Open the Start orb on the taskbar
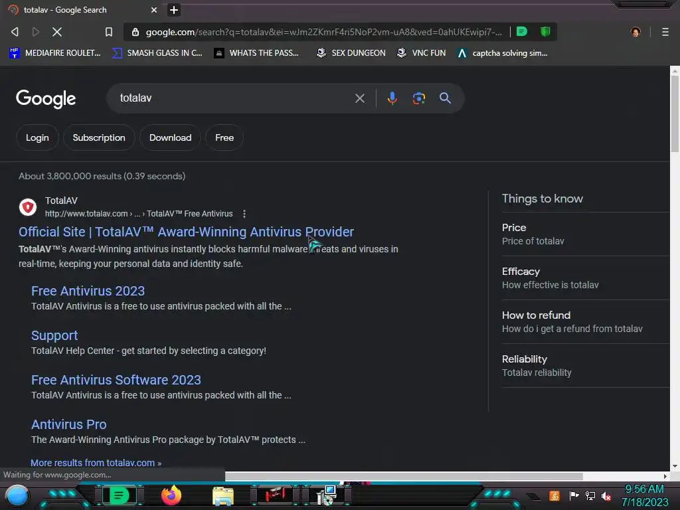 point(17,495)
